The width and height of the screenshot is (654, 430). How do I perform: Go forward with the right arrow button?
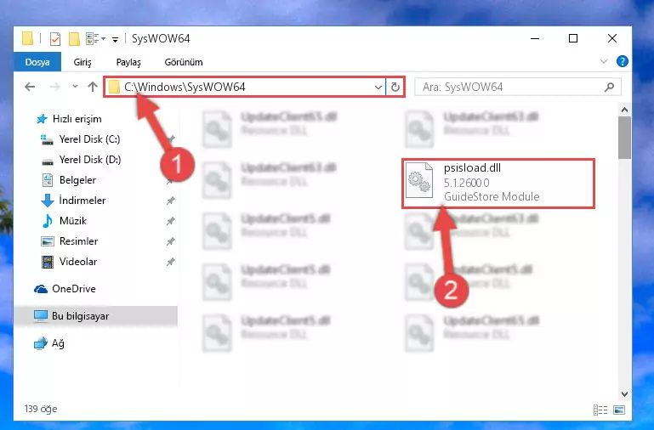(54, 87)
